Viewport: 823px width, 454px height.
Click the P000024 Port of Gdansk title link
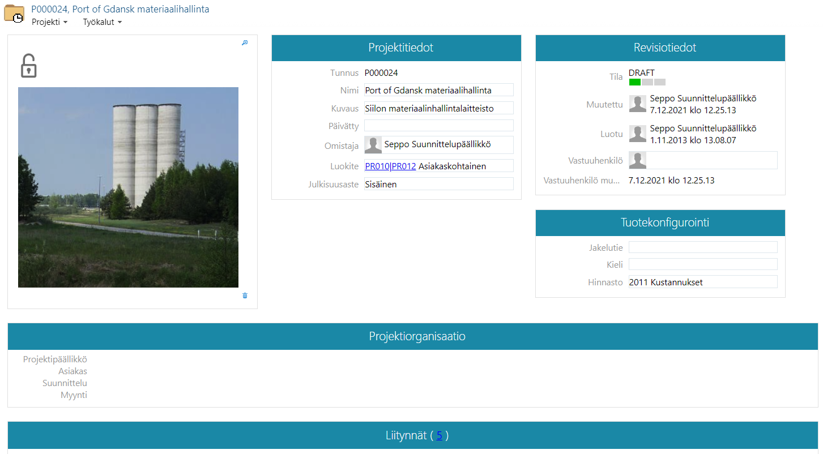(120, 10)
